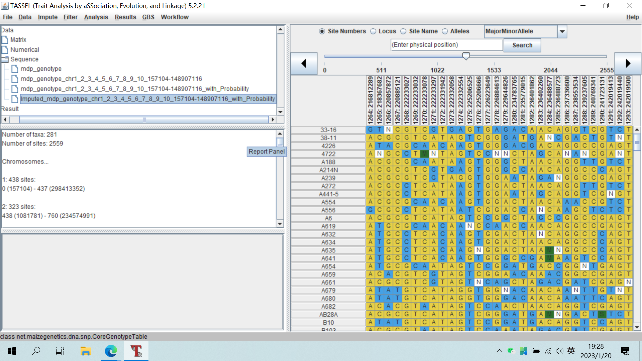The image size is (642, 361).
Task: Select the Locus radio button
Action: [373, 31]
